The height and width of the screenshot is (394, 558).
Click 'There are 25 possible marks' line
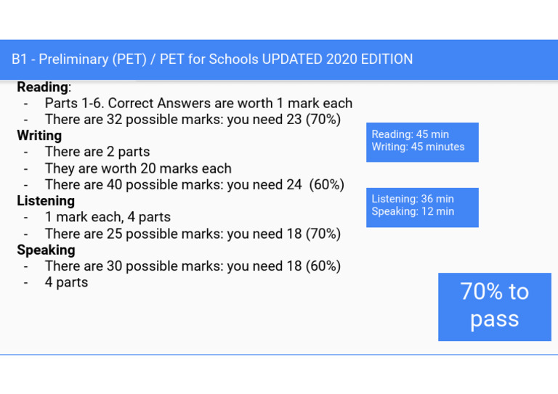[x=192, y=234]
